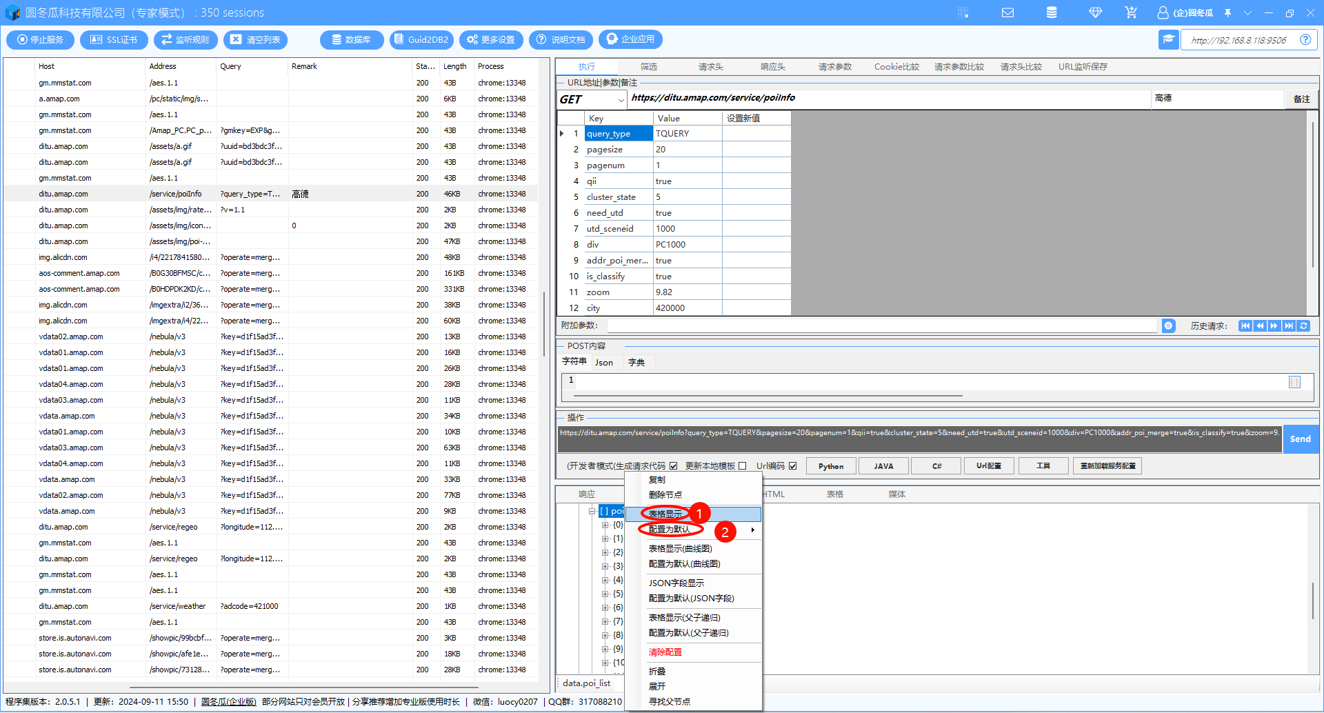Toggle the 开发者模式 generate code checkbox
Viewport: 1324px width, 713px height.
click(x=673, y=466)
